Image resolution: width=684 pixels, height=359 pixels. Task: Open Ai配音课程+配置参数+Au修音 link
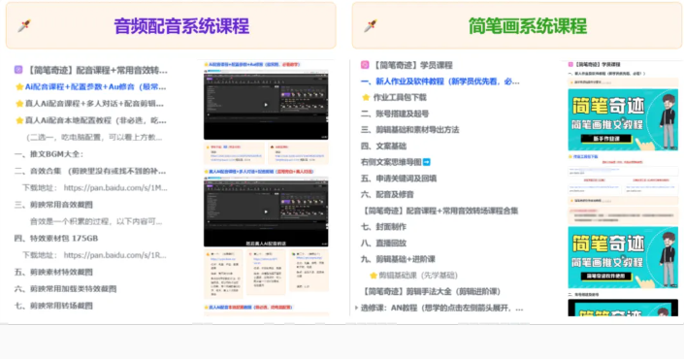(x=95, y=86)
